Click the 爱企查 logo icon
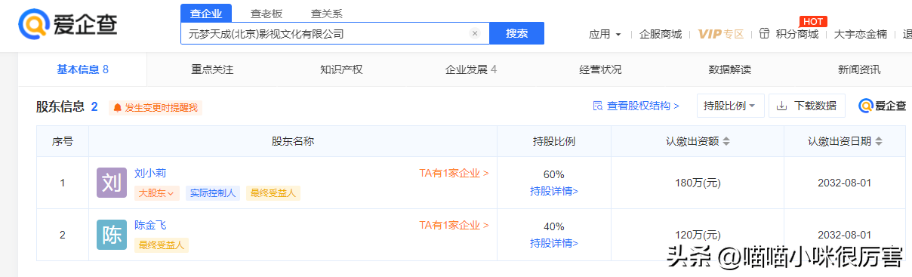912x277 pixels. (x=33, y=26)
